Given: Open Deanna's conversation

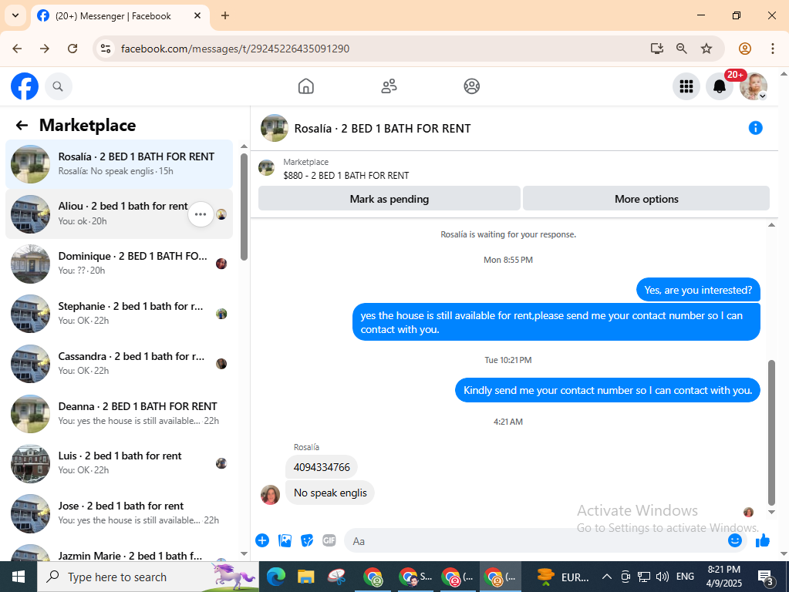Looking at the screenshot, I should (119, 413).
